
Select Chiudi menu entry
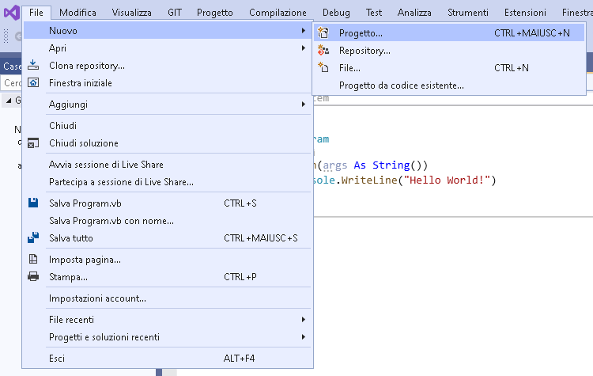tap(168, 125)
